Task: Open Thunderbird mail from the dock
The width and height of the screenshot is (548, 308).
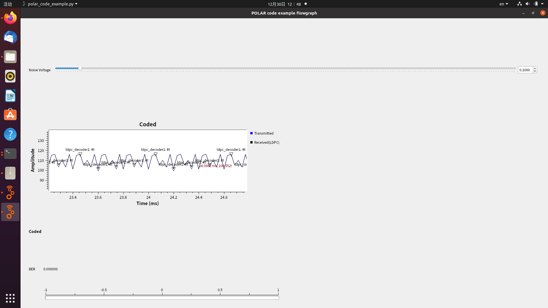Action: click(x=10, y=37)
